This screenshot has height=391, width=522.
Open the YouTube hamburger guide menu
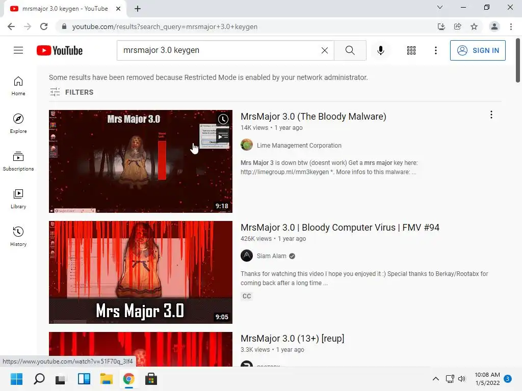click(x=18, y=50)
